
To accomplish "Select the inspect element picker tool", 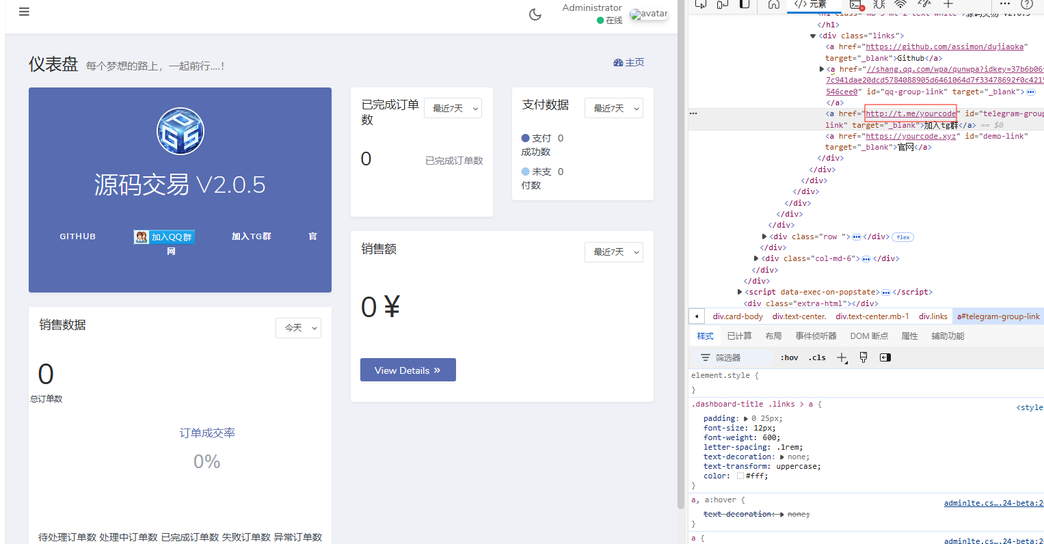I will pos(701,4).
